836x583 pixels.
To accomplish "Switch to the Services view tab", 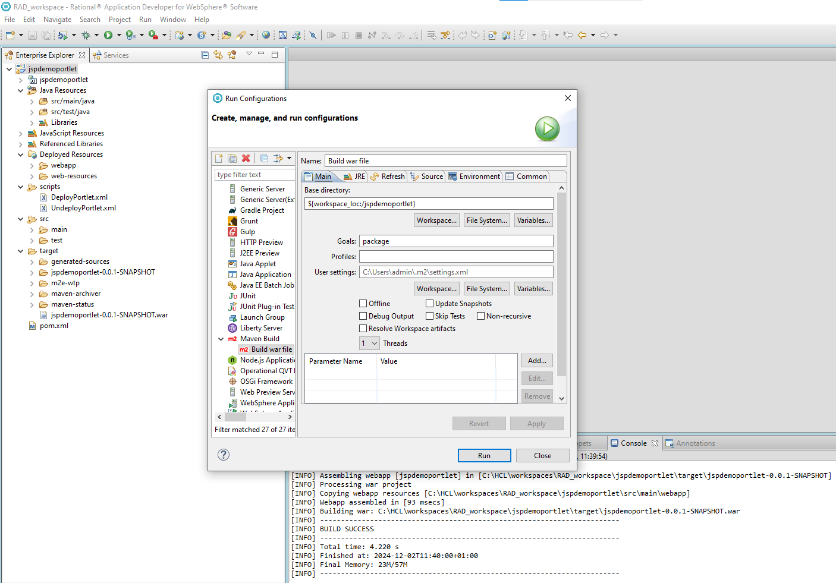I will coord(111,55).
